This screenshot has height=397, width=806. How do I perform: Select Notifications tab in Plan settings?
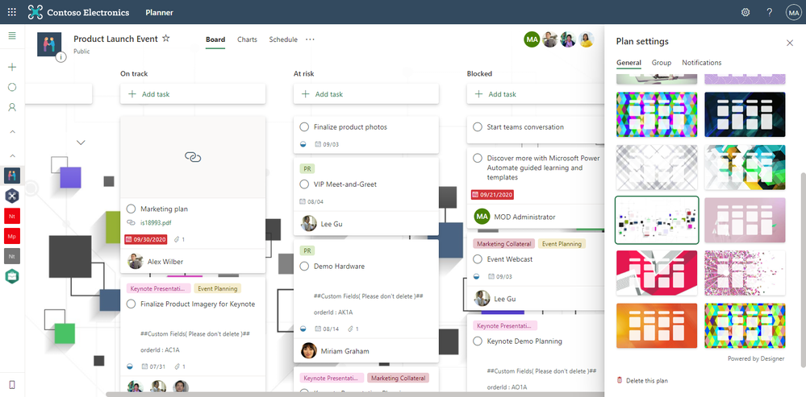(702, 63)
